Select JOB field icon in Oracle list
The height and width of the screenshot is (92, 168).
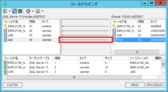pos(114,35)
